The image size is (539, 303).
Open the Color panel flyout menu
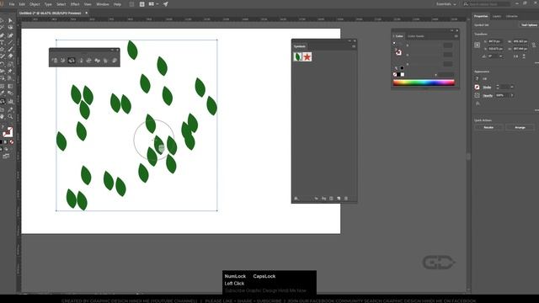tap(456, 36)
